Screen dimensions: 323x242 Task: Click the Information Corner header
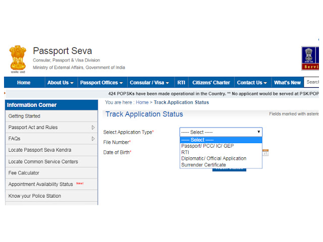tap(51, 105)
